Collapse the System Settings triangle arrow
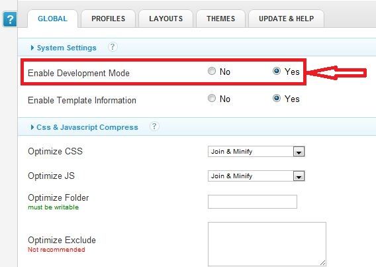The height and width of the screenshot is (267, 376). (32, 48)
